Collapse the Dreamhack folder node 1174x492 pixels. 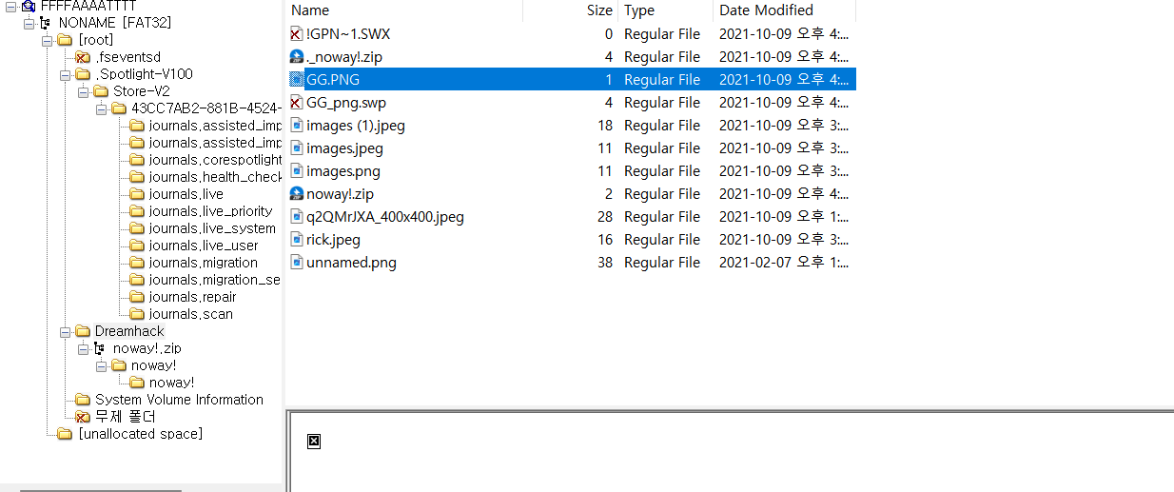tap(65, 331)
